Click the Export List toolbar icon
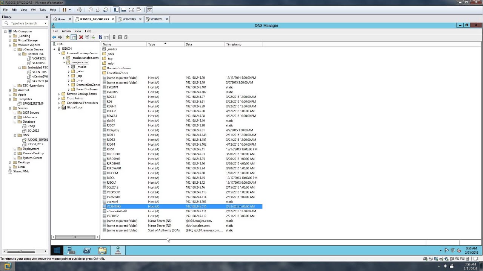Screen dimensions: 483x271 coord(92,37)
